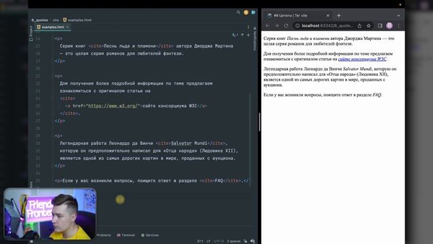Change the LF line separator setting
433x244 pixels.
pos(208,241)
